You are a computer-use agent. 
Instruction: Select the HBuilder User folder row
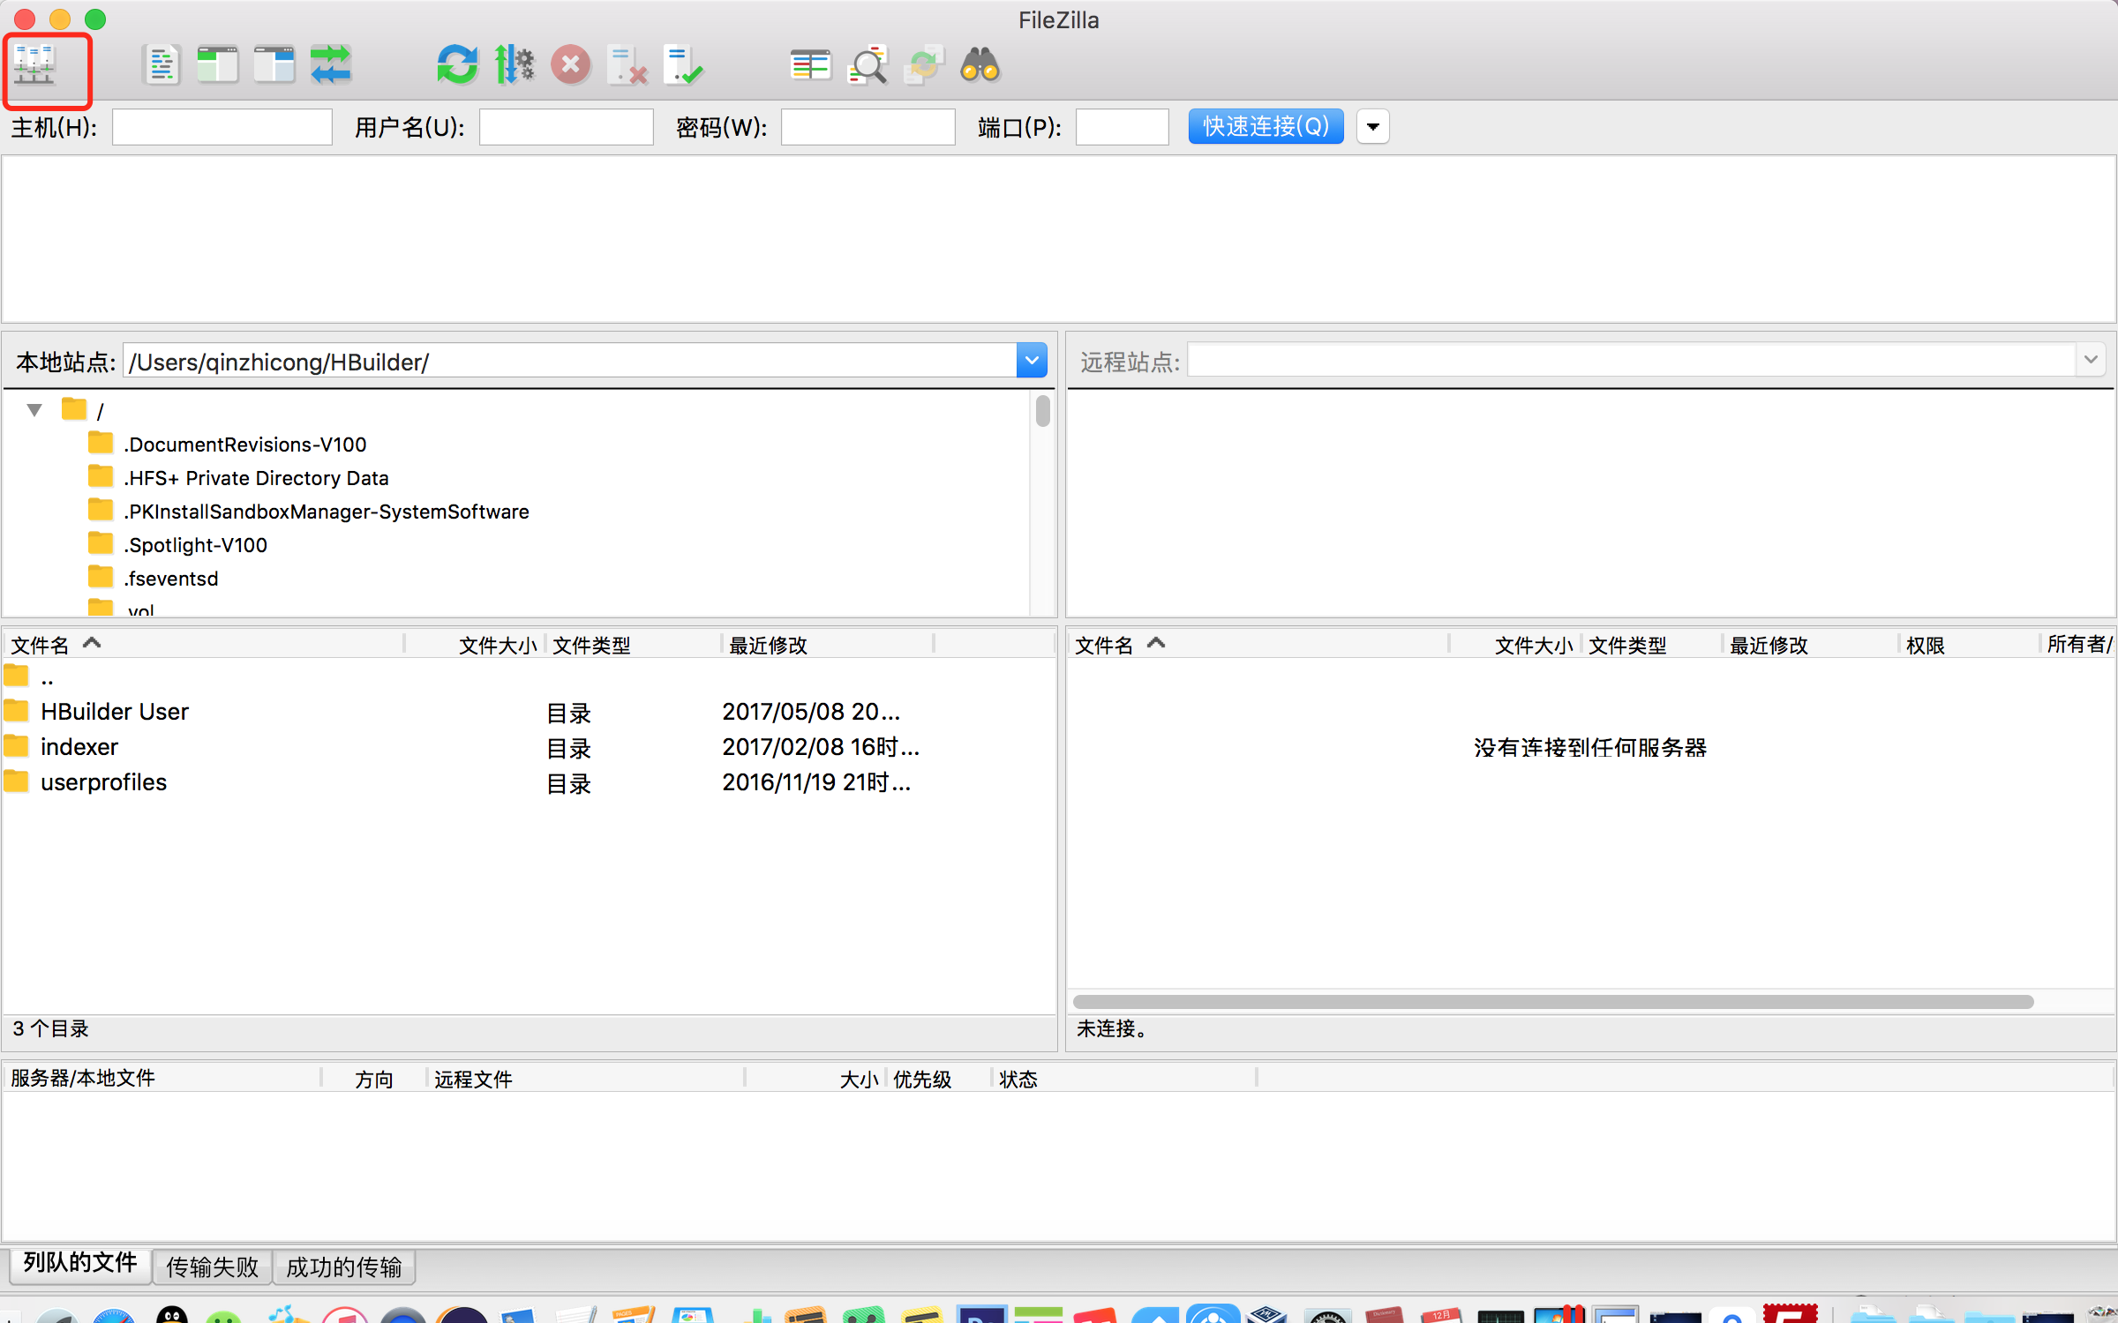click(x=529, y=712)
